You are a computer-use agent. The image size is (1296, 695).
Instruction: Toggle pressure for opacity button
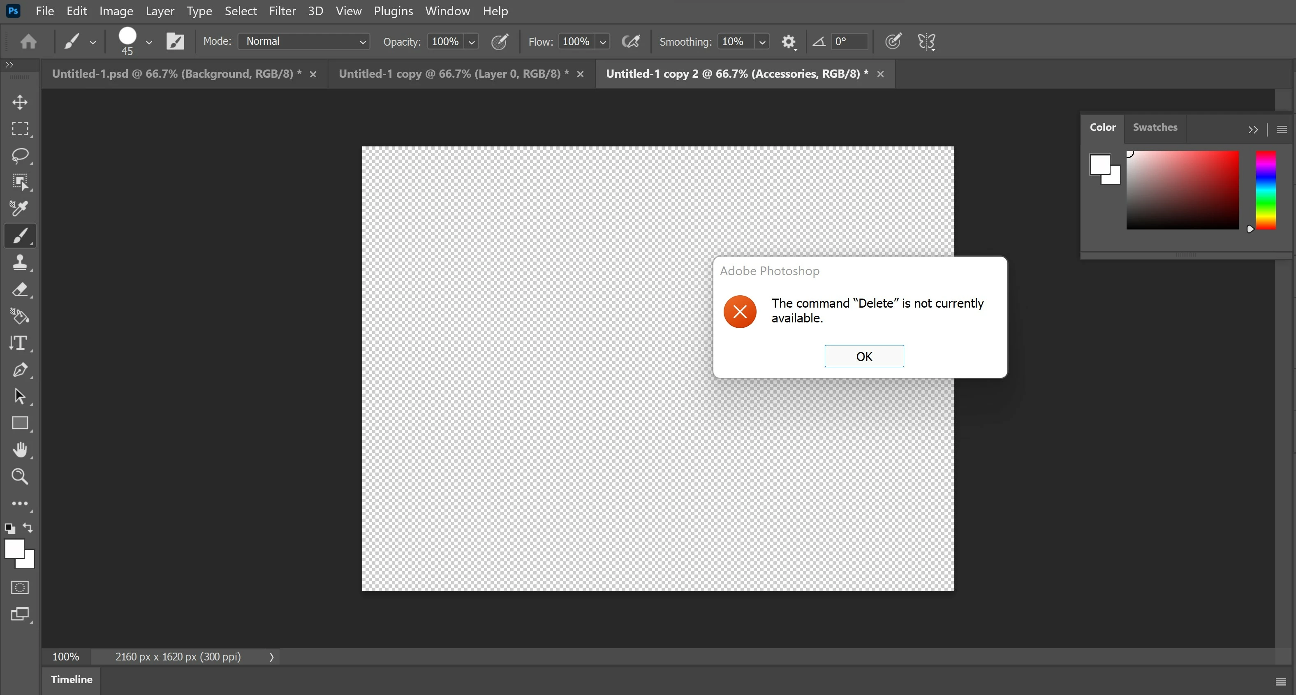(500, 41)
